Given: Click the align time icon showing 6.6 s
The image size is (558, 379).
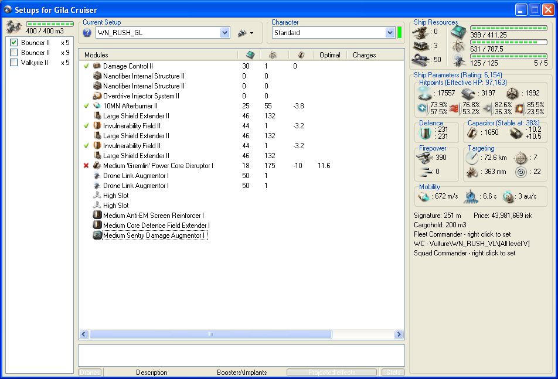Looking at the screenshot, I should [471, 196].
